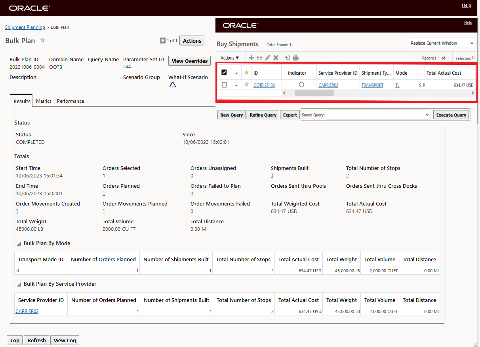Open the Help link in main header
The height and width of the screenshot is (347, 480).
pos(467,5)
